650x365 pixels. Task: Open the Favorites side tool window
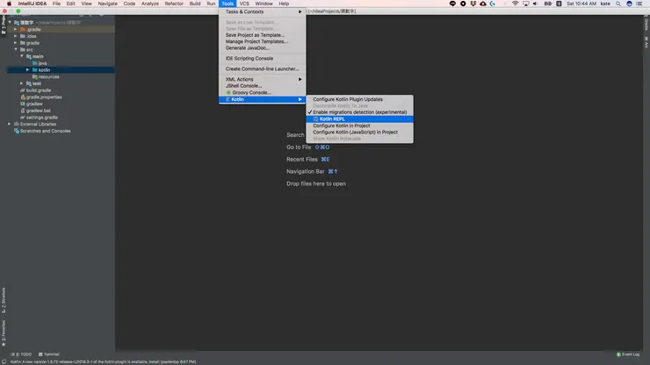pos(4,333)
